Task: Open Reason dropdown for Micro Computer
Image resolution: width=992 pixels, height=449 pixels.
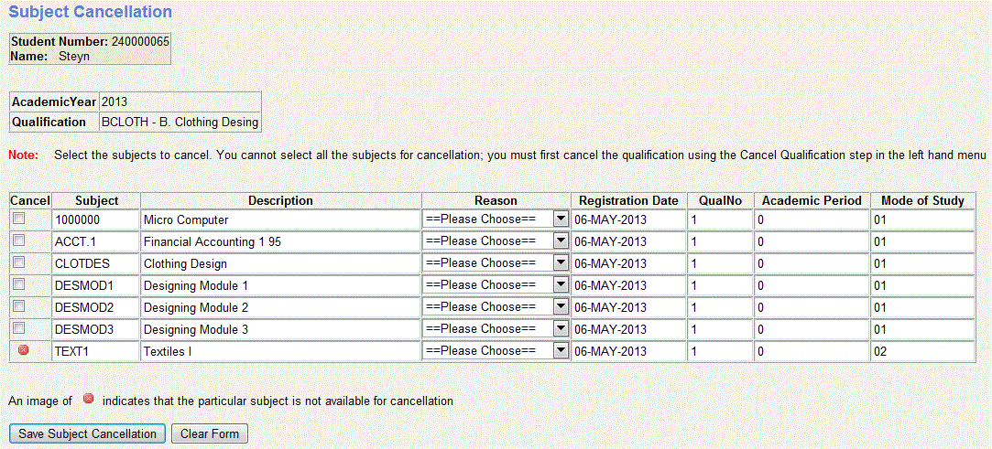Action: 496,219
